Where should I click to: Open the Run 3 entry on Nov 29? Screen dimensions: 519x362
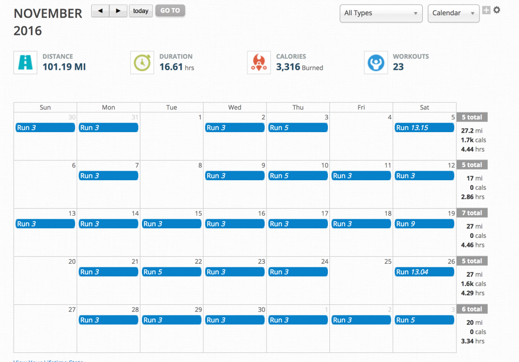171,320
